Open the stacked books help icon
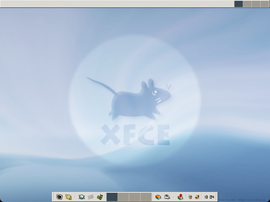Image resolution: width=270 pixels, height=202 pixels. 158,197
